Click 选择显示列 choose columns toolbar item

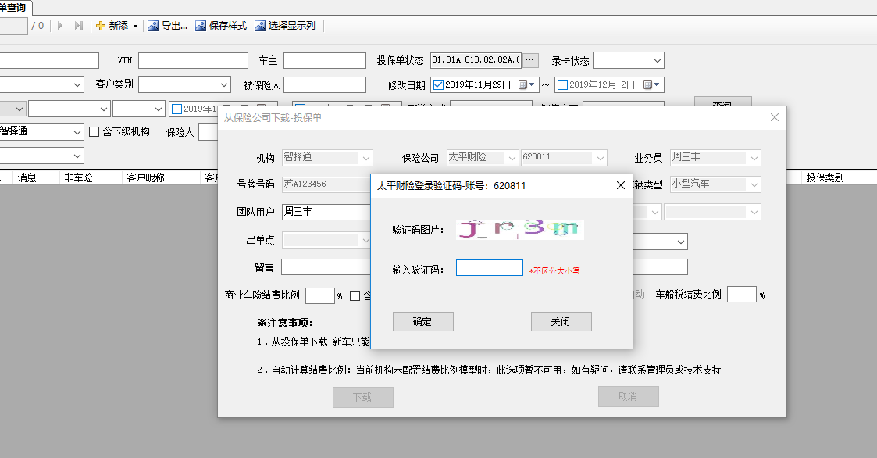[x=285, y=26]
